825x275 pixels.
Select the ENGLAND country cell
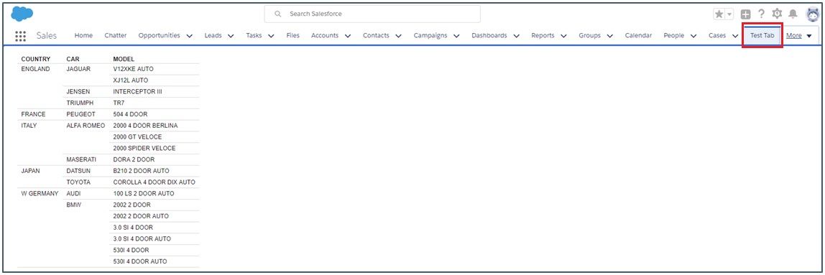tap(35, 69)
